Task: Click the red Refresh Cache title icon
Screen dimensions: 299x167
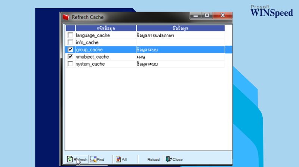Action: click(66, 17)
